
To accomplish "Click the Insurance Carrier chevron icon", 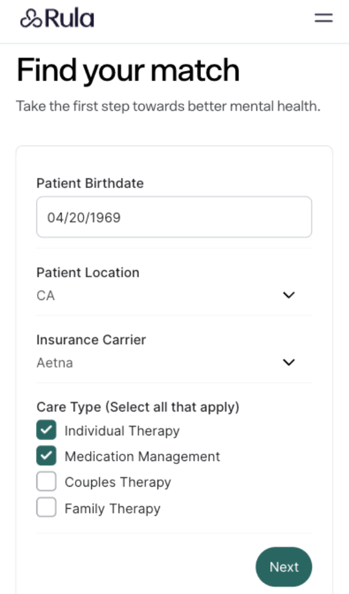I will tap(289, 362).
